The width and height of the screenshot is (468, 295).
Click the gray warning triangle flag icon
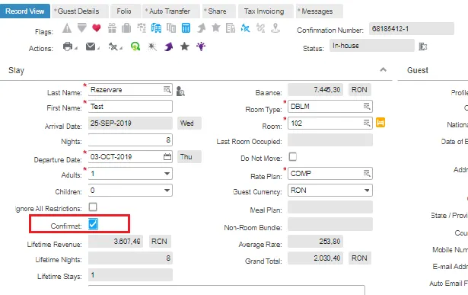click(x=67, y=28)
